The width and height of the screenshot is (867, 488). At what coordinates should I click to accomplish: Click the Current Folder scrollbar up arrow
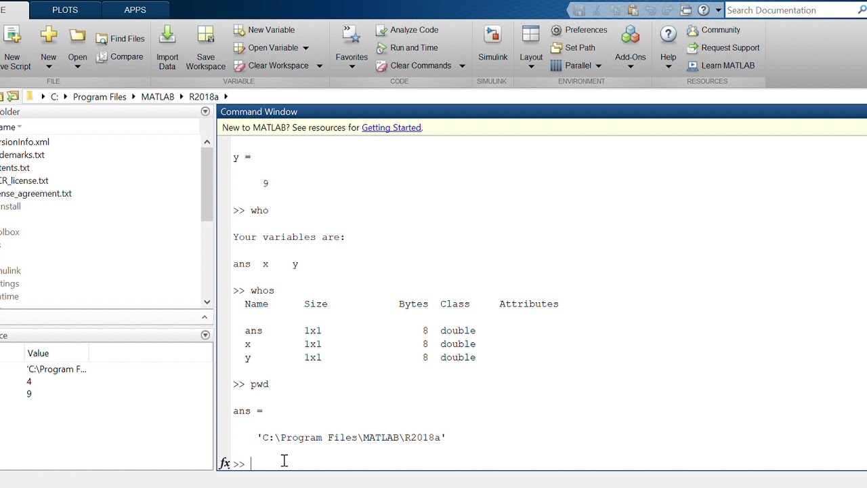click(207, 142)
